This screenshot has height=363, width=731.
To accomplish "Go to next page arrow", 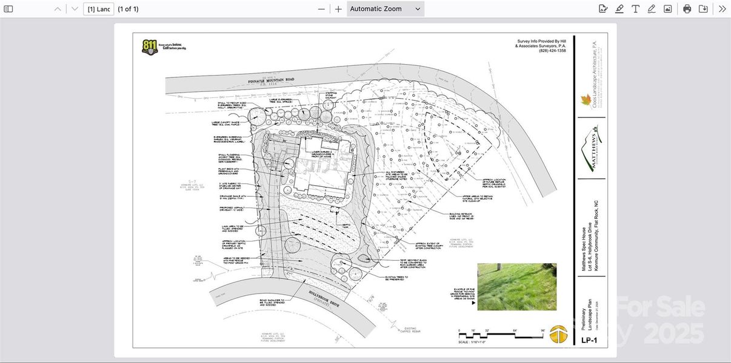I will pyautogui.click(x=75, y=9).
